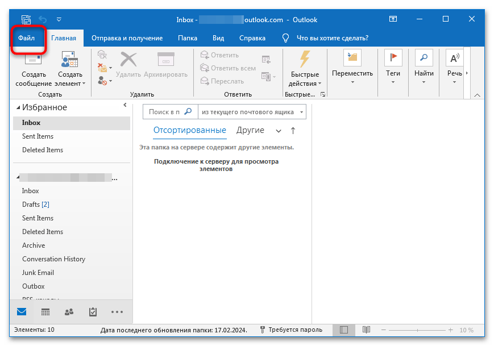Image resolution: width=494 pixels, height=346 pixels.
Task: Open the Создать элемент dropdown
Action: 70,69
